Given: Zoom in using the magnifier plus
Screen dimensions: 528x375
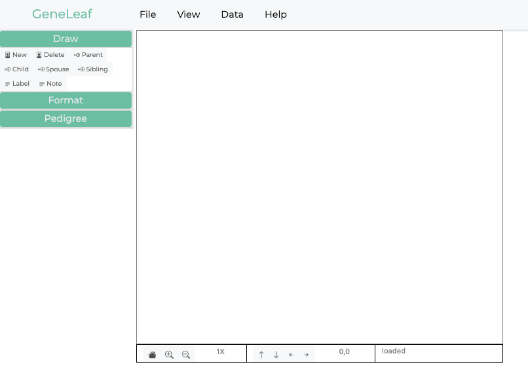Looking at the screenshot, I should 169,355.
